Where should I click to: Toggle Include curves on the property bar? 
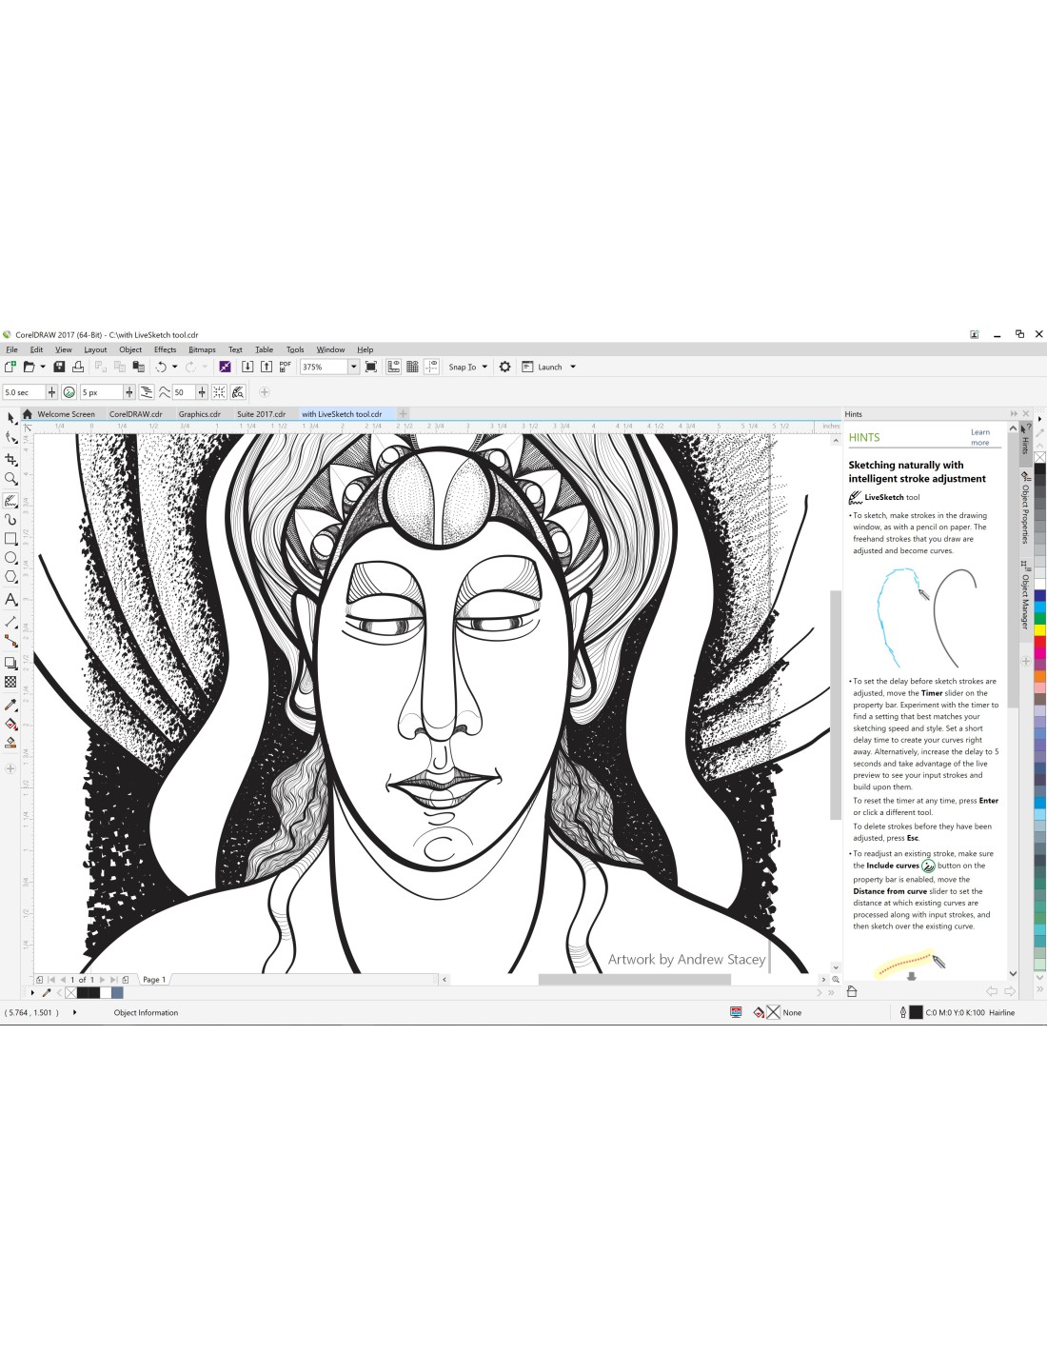[x=69, y=392]
